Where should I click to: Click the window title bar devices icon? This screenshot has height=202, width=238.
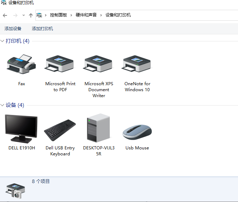click(4, 2)
